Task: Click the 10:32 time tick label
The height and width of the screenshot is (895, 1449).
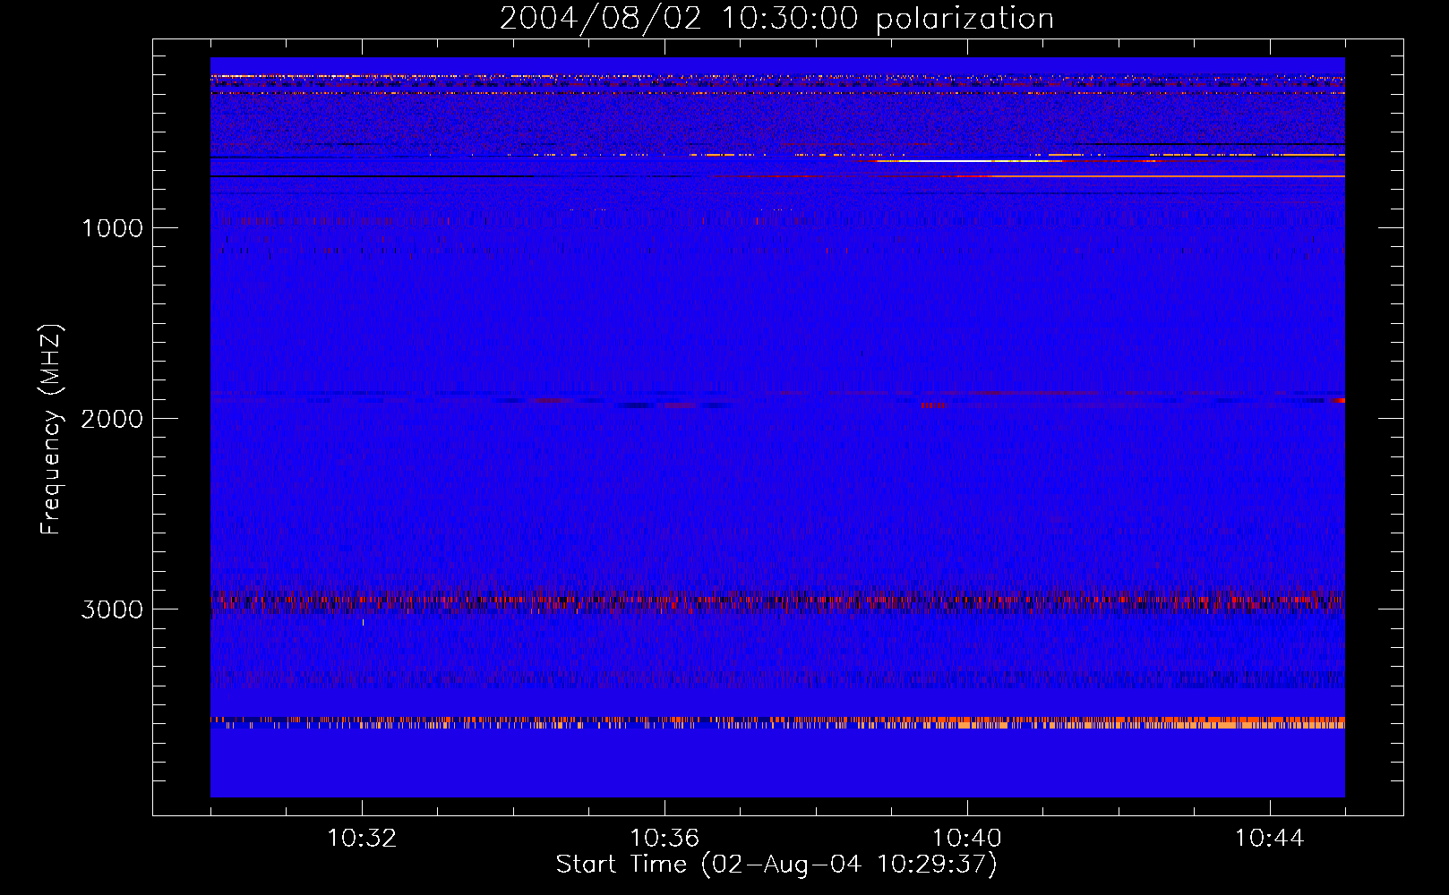Action: pos(362,839)
